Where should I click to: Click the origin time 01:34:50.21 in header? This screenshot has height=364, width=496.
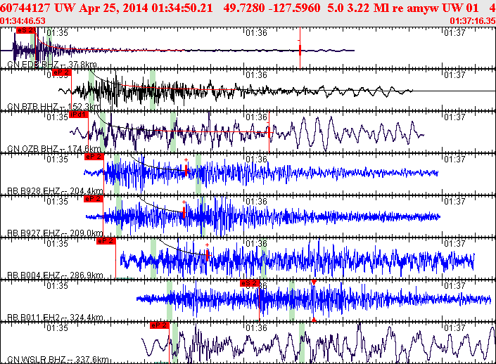click(x=182, y=8)
